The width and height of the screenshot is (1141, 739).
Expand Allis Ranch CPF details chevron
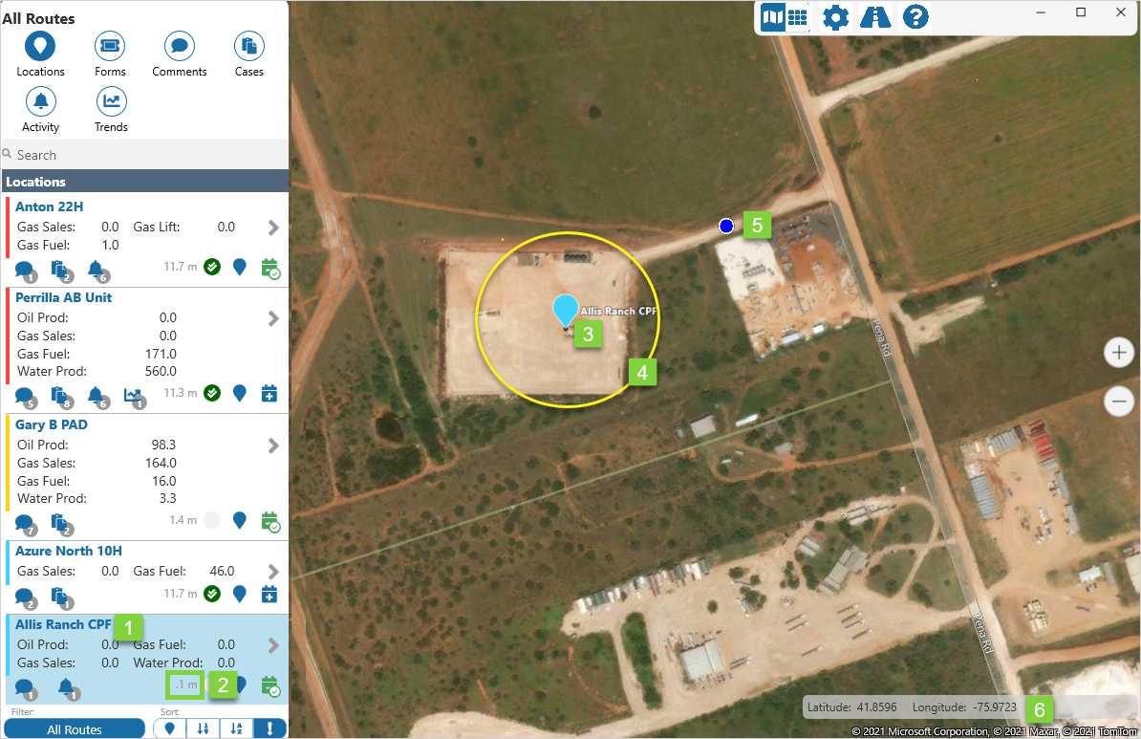coord(273,646)
